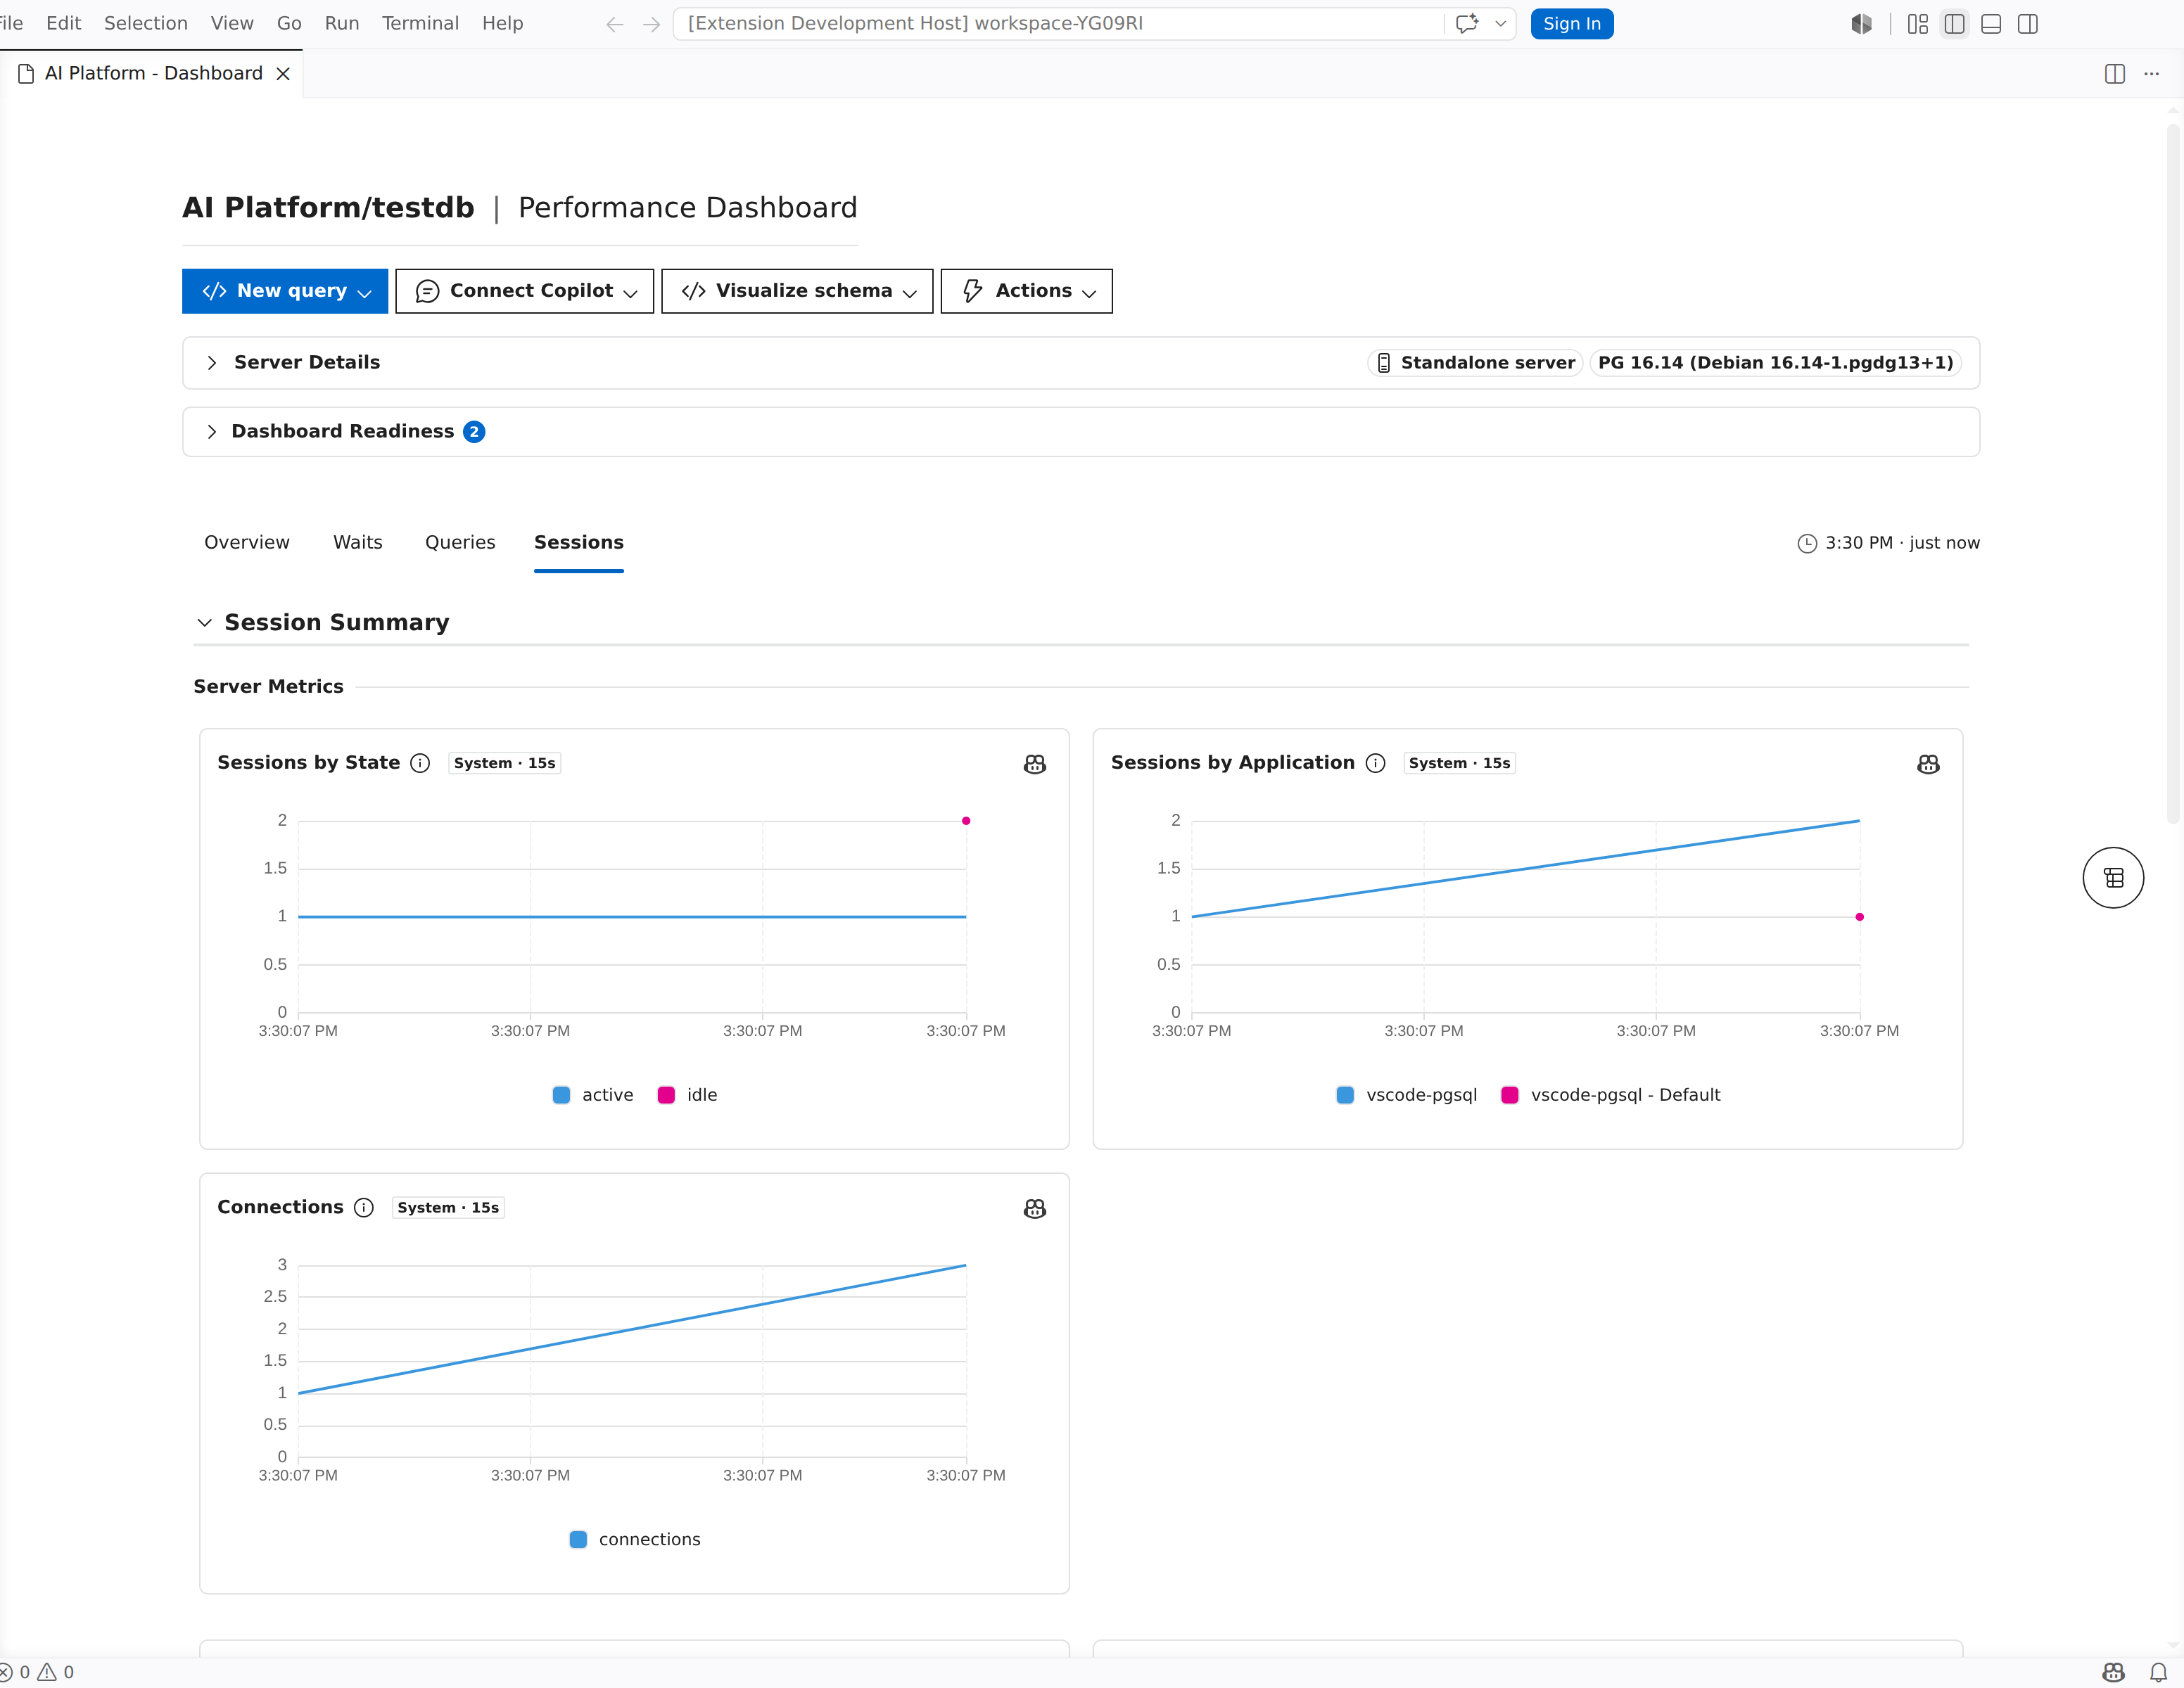Toggle the 'active' blue legend swatch

(x=561, y=1095)
